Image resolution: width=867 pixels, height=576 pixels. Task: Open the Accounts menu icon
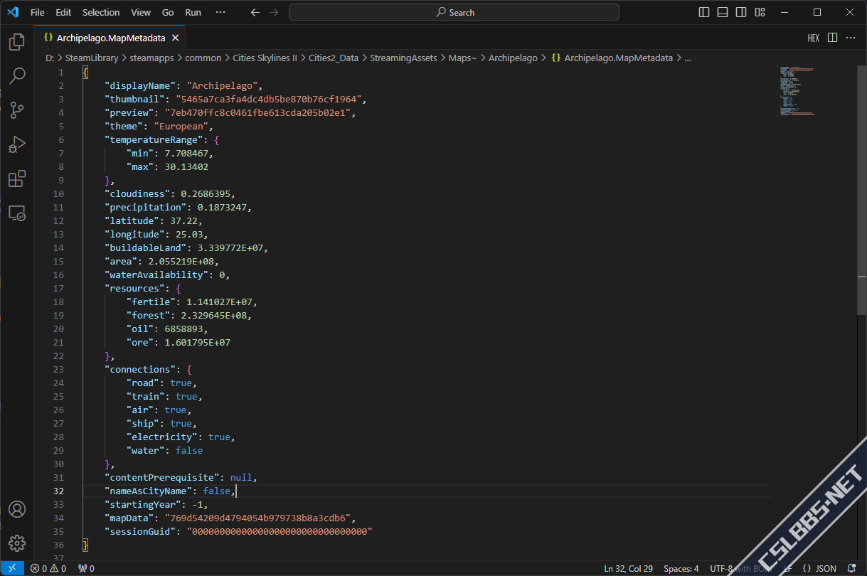[x=17, y=509]
